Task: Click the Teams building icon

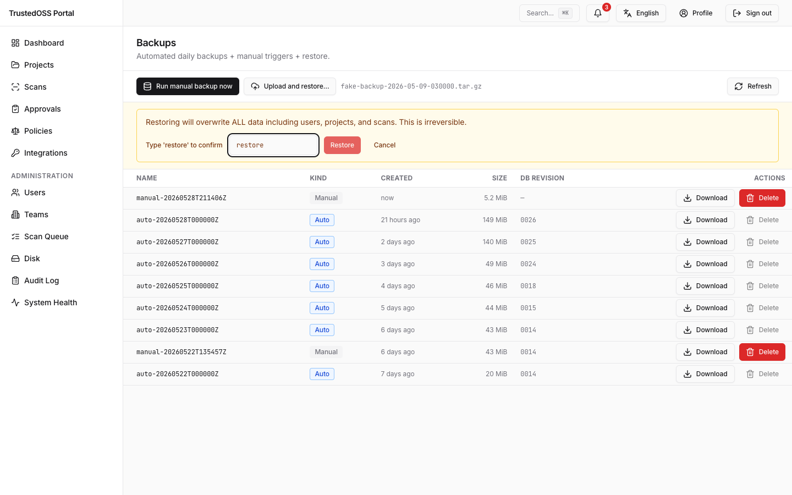Action: 15,215
